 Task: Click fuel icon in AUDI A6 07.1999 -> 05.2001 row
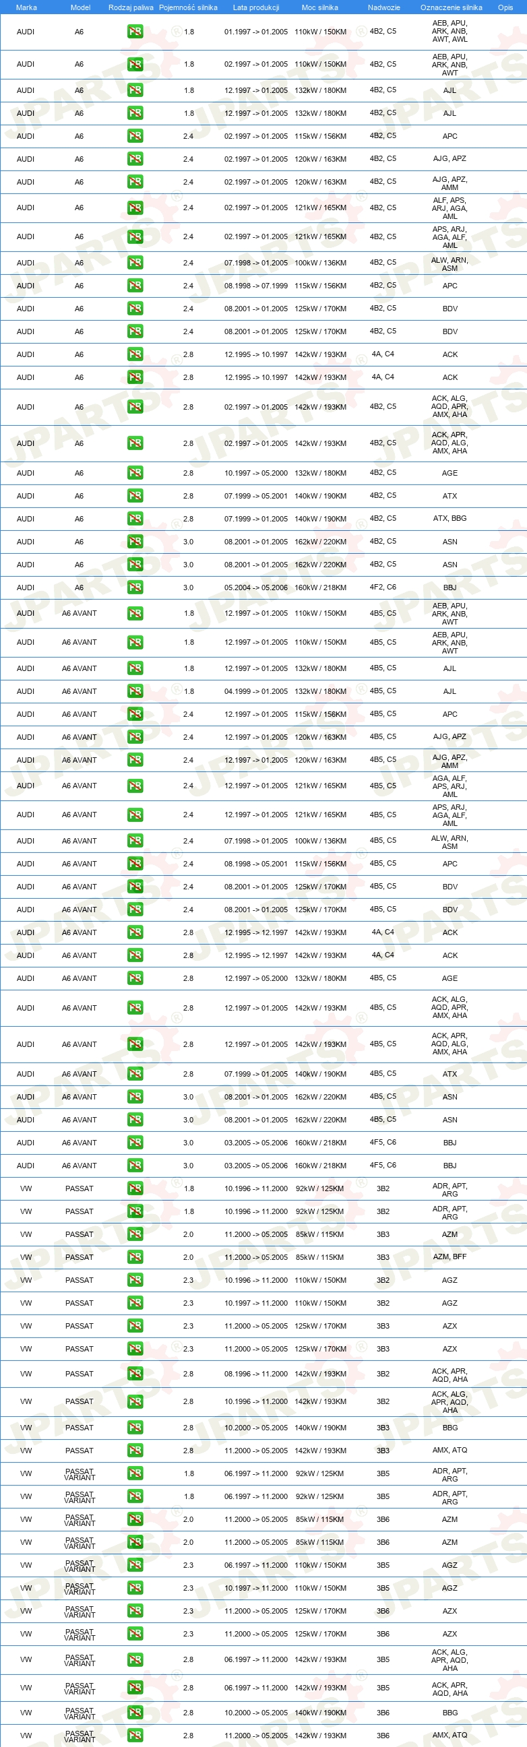[135, 496]
